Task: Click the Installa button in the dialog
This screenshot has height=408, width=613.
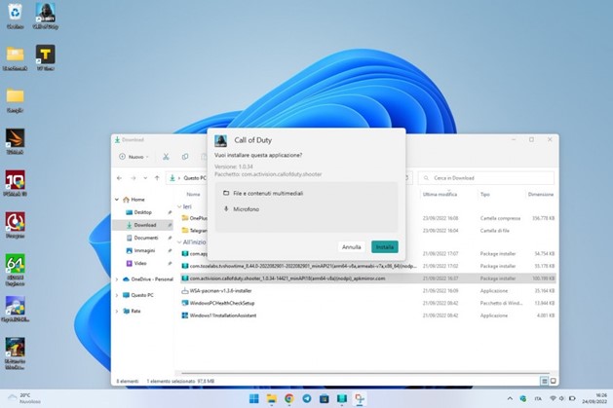Action: (x=385, y=246)
